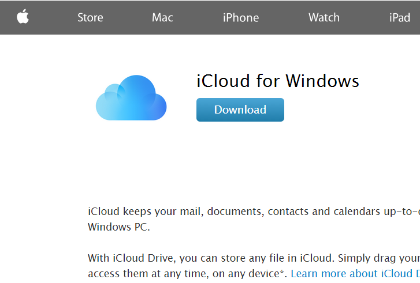Go to the Mac section
The height and width of the screenshot is (283, 420).
point(162,18)
